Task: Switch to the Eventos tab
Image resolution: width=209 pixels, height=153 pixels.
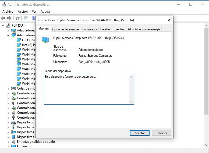Action: 119,29
